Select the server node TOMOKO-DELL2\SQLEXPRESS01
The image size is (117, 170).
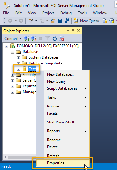click(49, 46)
